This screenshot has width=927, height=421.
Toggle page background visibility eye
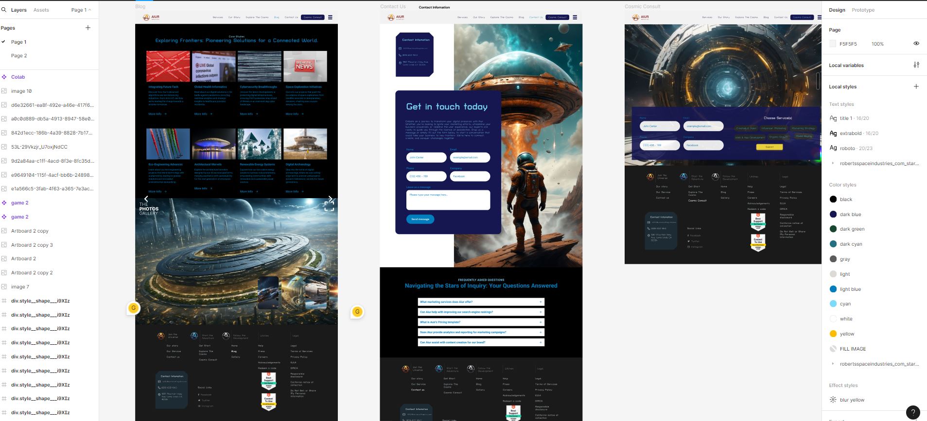[x=916, y=44]
